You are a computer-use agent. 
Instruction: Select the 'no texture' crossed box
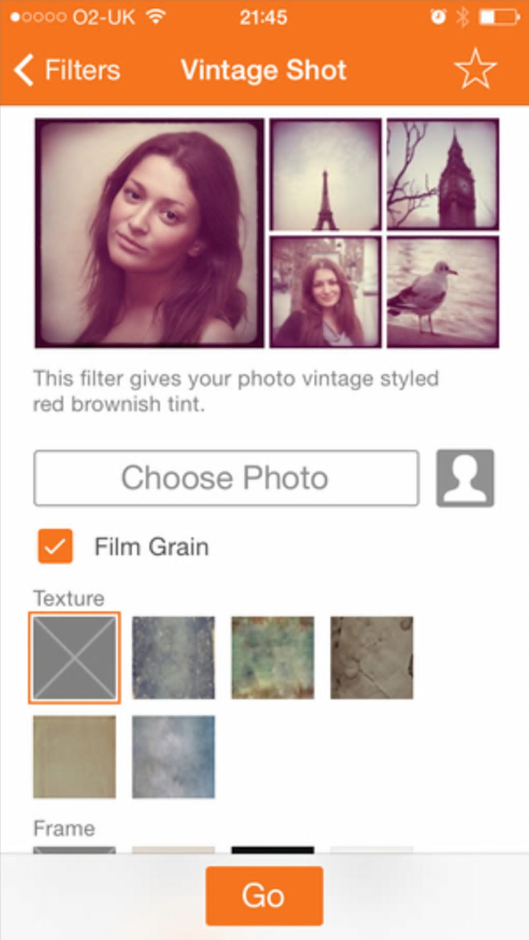click(x=75, y=657)
